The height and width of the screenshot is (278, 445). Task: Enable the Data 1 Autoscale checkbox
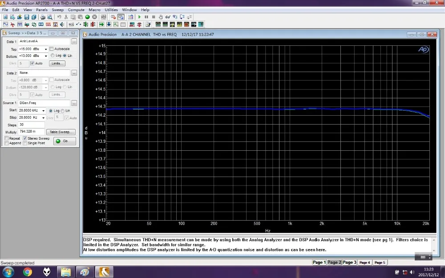[52, 49]
